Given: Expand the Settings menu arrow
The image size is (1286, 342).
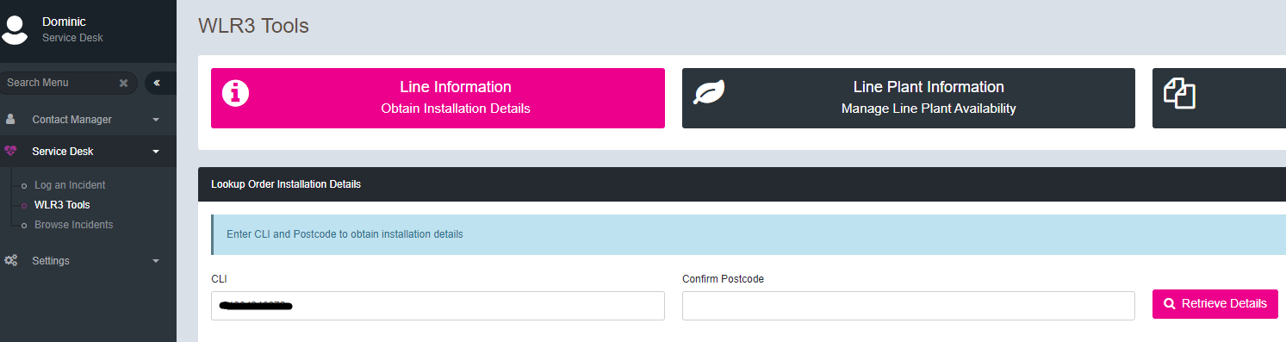Looking at the screenshot, I should point(156,260).
